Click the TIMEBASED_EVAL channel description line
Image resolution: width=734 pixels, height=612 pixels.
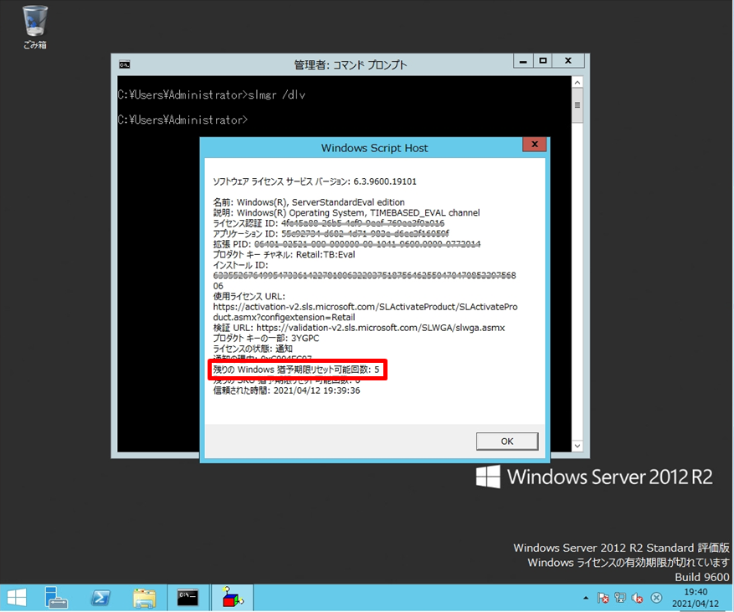tap(346, 212)
